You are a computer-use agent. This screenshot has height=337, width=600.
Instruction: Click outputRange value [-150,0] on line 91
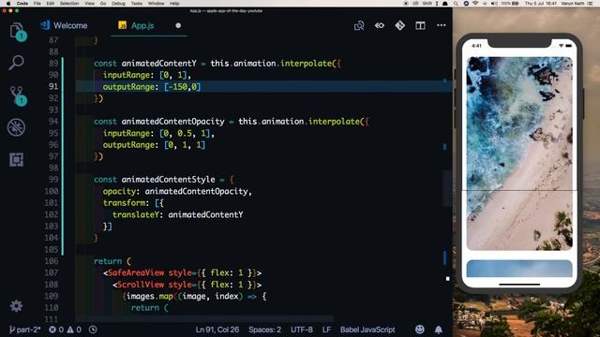(x=182, y=87)
